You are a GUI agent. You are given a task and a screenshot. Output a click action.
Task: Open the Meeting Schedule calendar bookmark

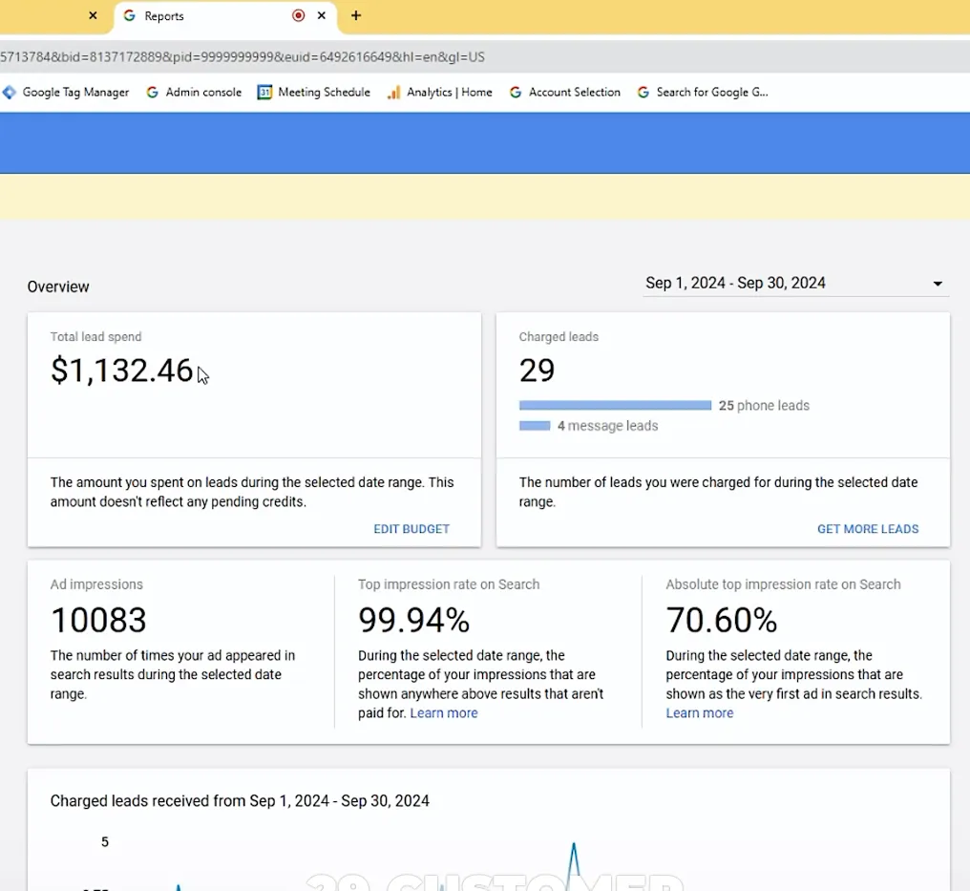coord(314,93)
